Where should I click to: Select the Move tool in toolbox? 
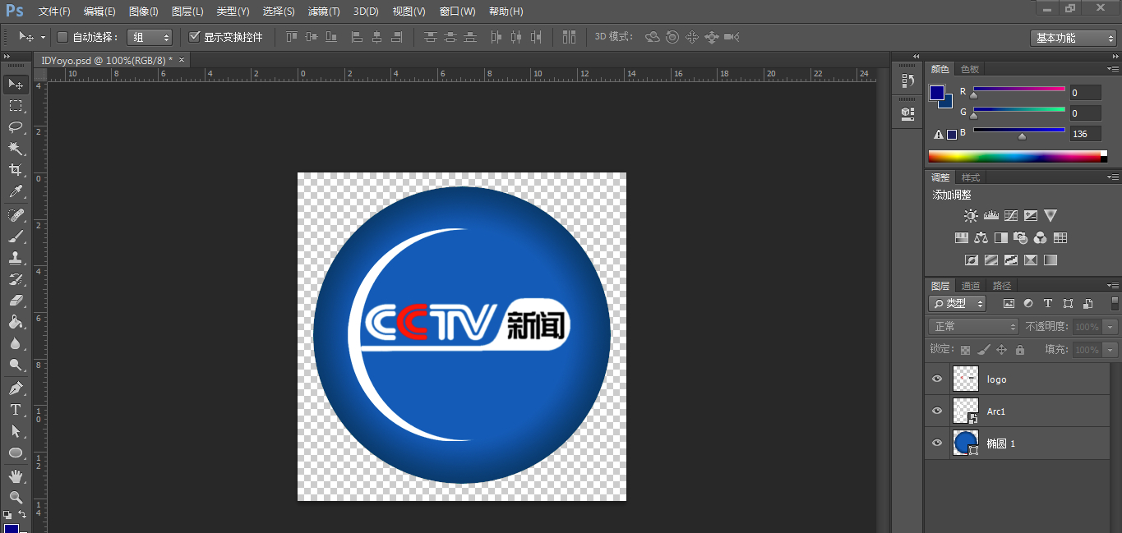16,84
